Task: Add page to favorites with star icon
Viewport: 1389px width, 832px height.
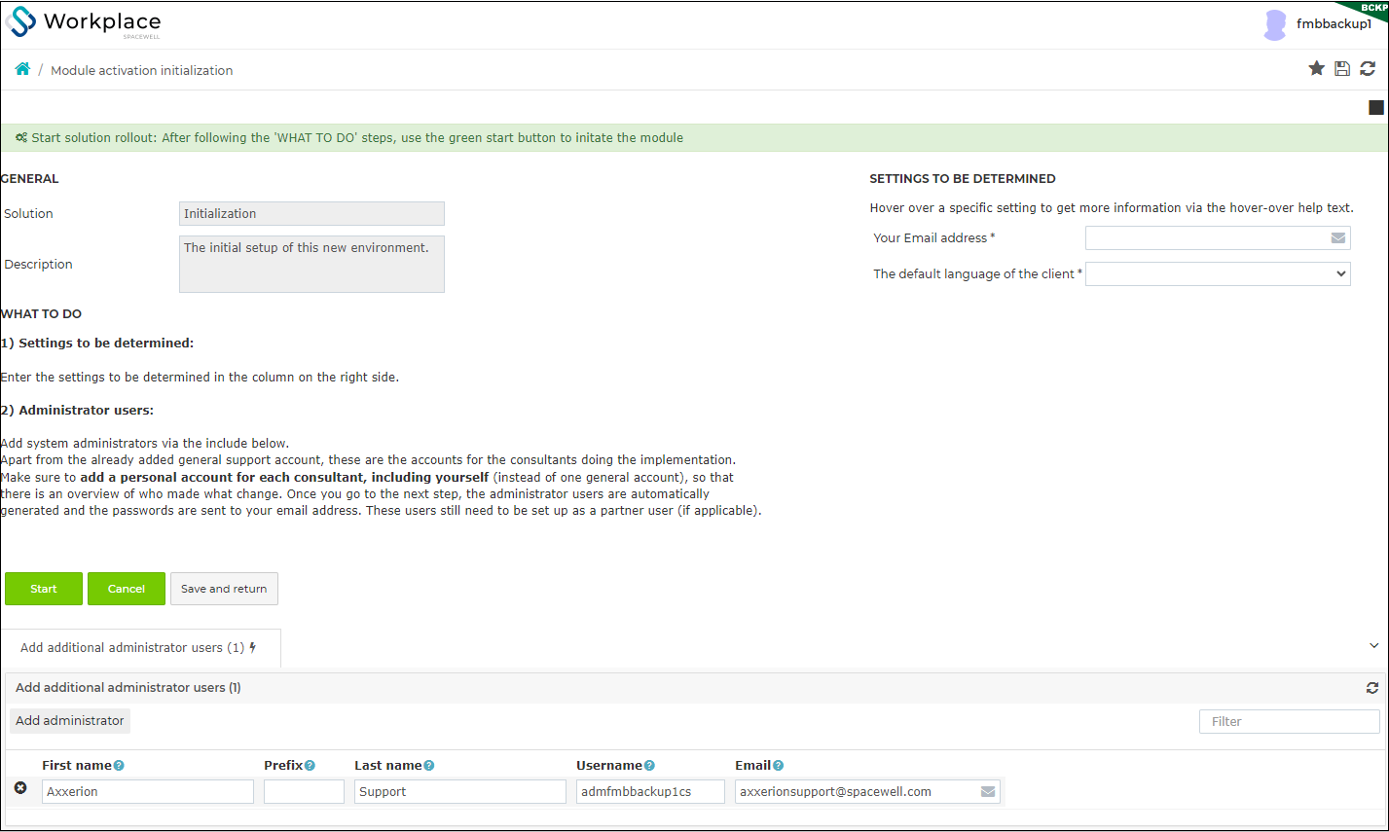Action: [x=1316, y=68]
